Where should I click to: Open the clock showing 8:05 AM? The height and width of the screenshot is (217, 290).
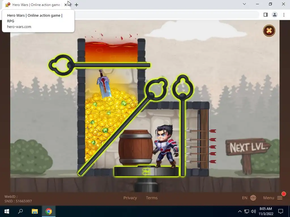click(x=266, y=211)
